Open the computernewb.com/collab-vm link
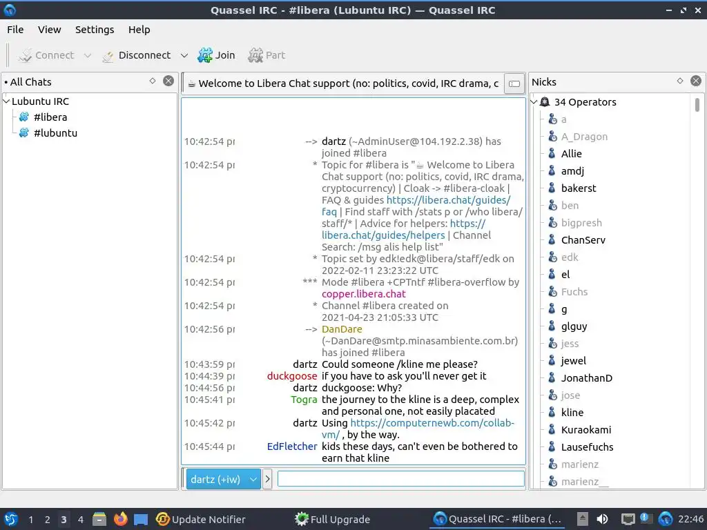This screenshot has width=707, height=530. pyautogui.click(x=432, y=423)
